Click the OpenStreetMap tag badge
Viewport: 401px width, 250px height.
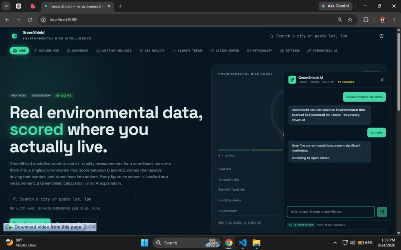click(41, 96)
